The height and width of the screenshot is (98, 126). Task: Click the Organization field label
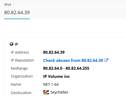(x=22, y=76)
